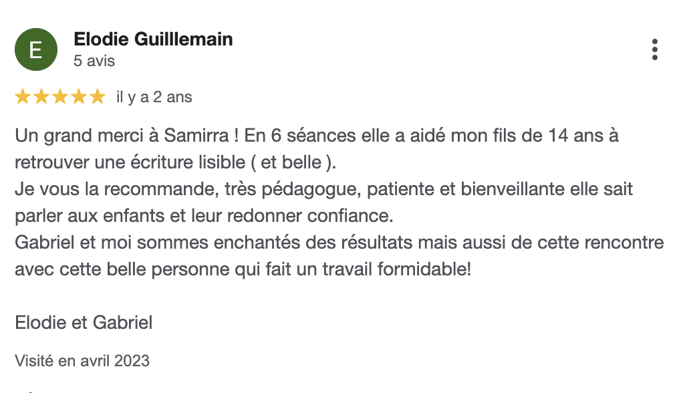Click the "5 avis" review count
This screenshot has width=687, height=393.
click(x=94, y=61)
